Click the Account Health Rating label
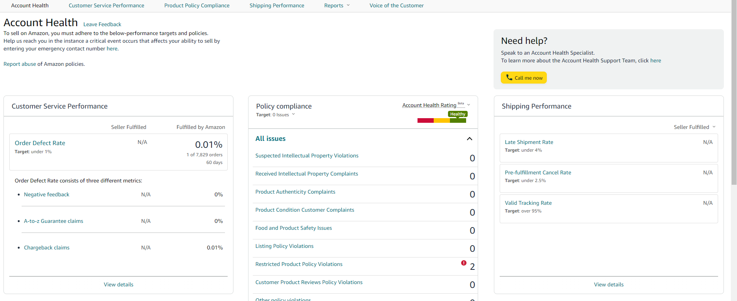Screen dimensions: 737x301 [429, 105]
